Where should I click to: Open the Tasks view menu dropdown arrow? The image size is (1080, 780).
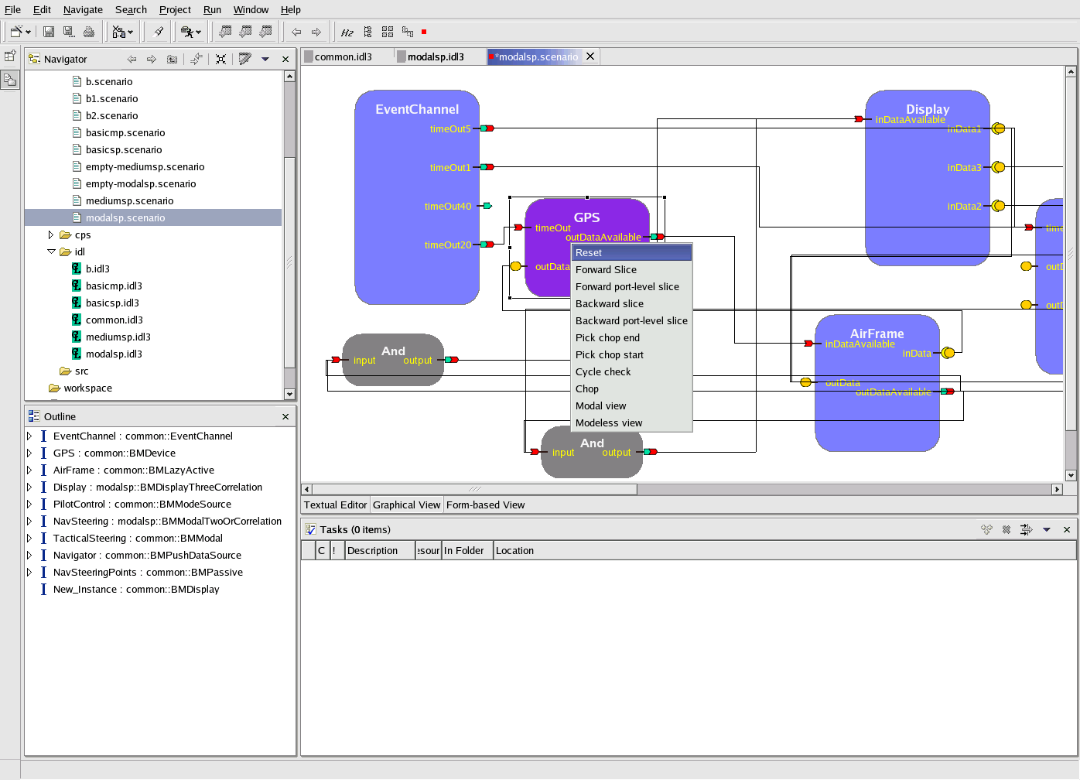click(x=1047, y=529)
